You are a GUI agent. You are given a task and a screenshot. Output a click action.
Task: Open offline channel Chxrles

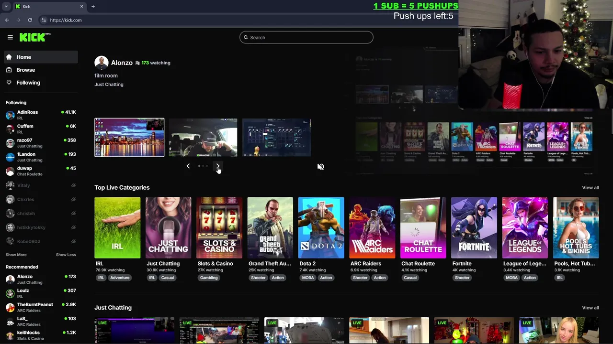[41, 199]
